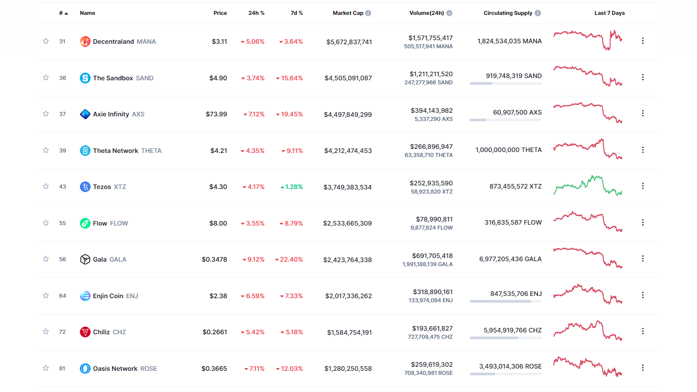Screen dimensions: 697x392
Task: Click the Chiliz red logo
Action: [85, 332]
